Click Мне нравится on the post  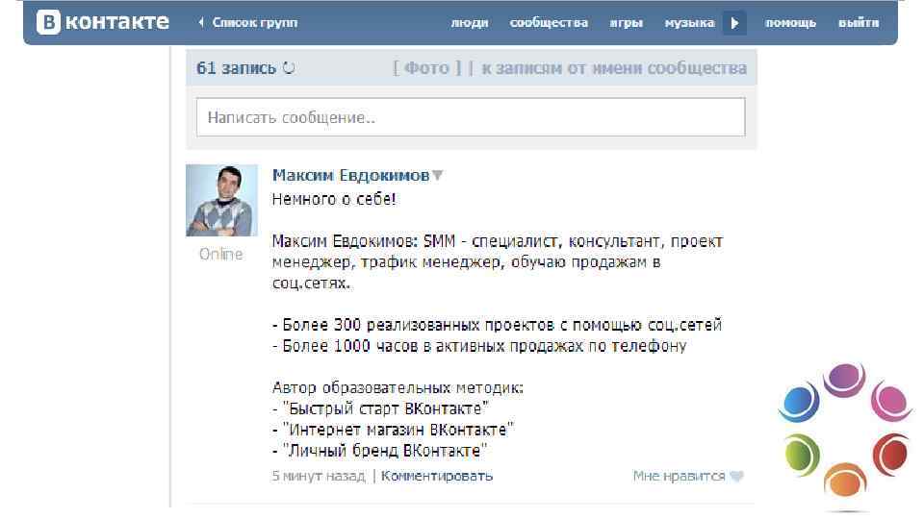679,476
